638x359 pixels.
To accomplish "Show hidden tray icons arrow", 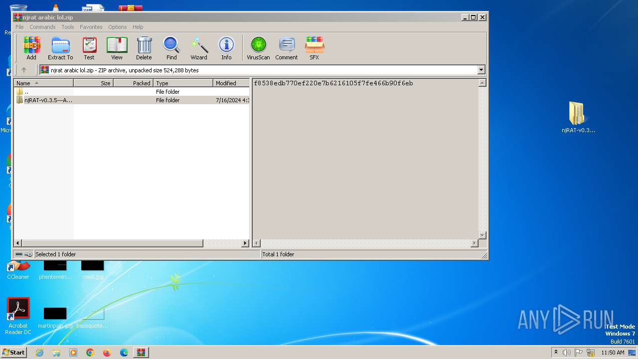I will click(556, 353).
